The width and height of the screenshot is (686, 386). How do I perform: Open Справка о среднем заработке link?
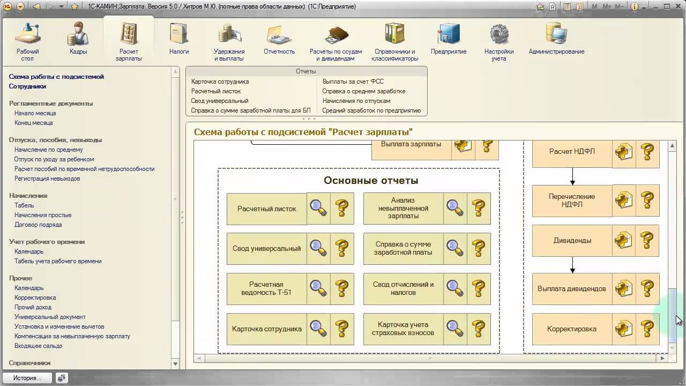click(364, 91)
